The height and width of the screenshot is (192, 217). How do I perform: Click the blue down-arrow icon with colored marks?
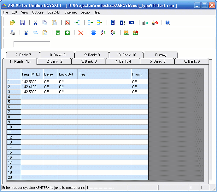[x=122, y=23]
